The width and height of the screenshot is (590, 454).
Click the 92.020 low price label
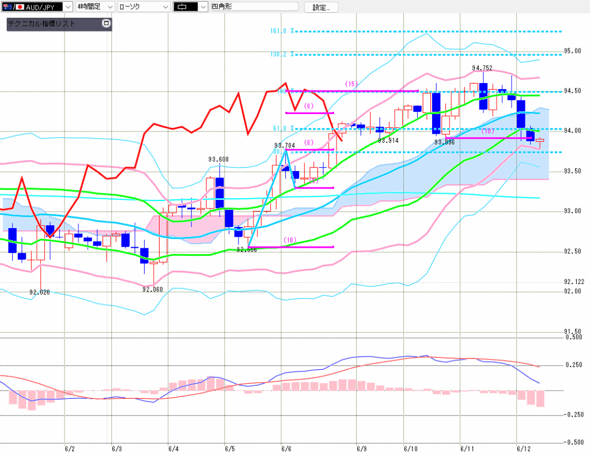pyautogui.click(x=40, y=292)
